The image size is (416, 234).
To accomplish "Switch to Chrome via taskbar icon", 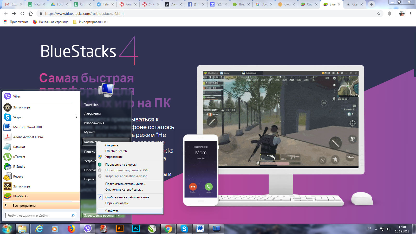I will [168, 229].
